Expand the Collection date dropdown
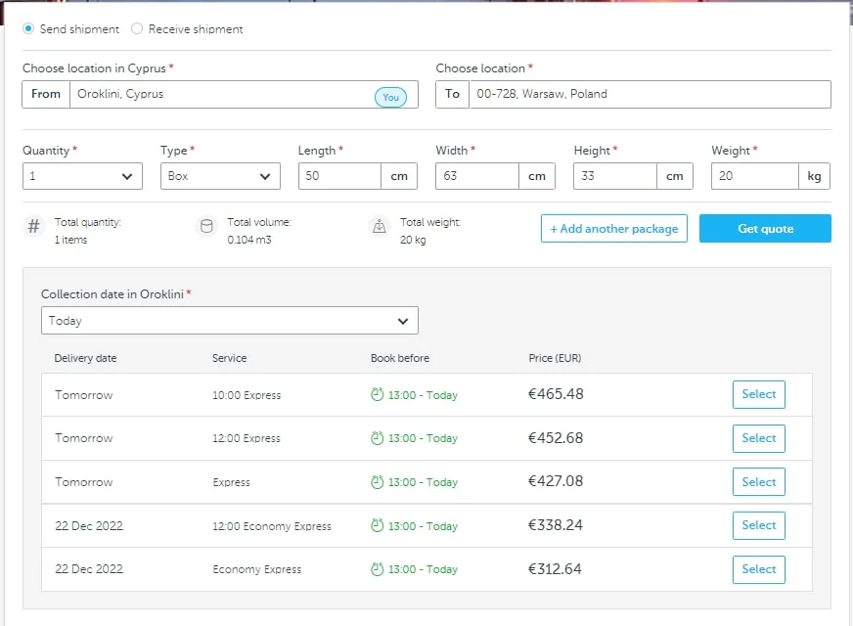 click(230, 321)
